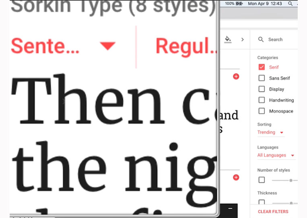The height and width of the screenshot is (218, 307).
Task: Enable the Number of styles checkbox
Action: (262, 180)
